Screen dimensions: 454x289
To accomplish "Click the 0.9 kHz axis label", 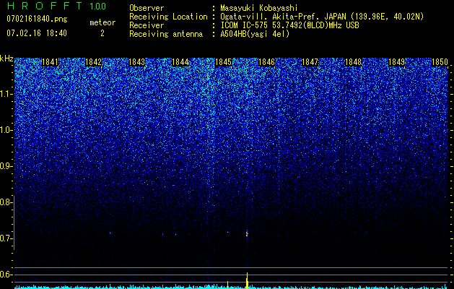I will (x=6, y=166).
